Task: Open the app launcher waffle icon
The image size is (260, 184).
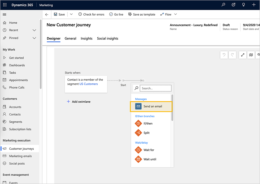Action: [5, 5]
